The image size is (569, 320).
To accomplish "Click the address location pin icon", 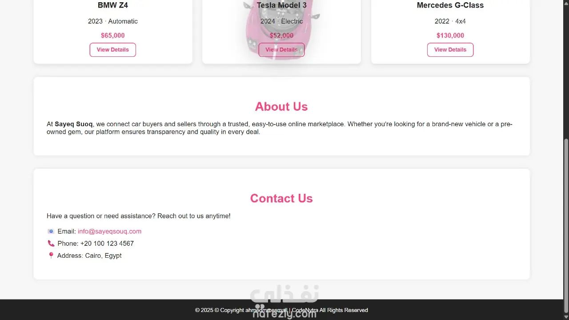I will [x=51, y=256].
